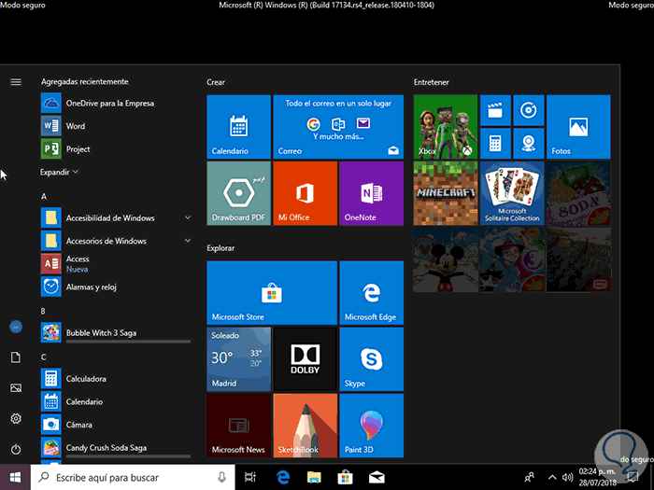Open Settings gear in Start sidebar
654x490 pixels.
tap(16, 419)
